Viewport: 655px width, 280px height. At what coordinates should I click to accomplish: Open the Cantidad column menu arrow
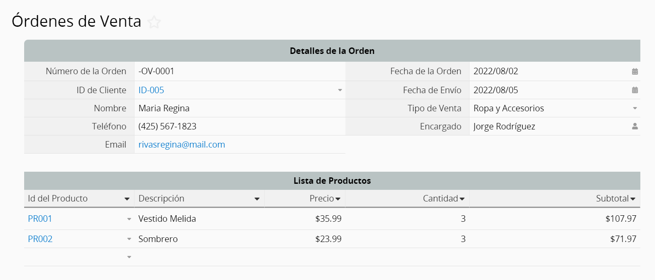tap(462, 199)
